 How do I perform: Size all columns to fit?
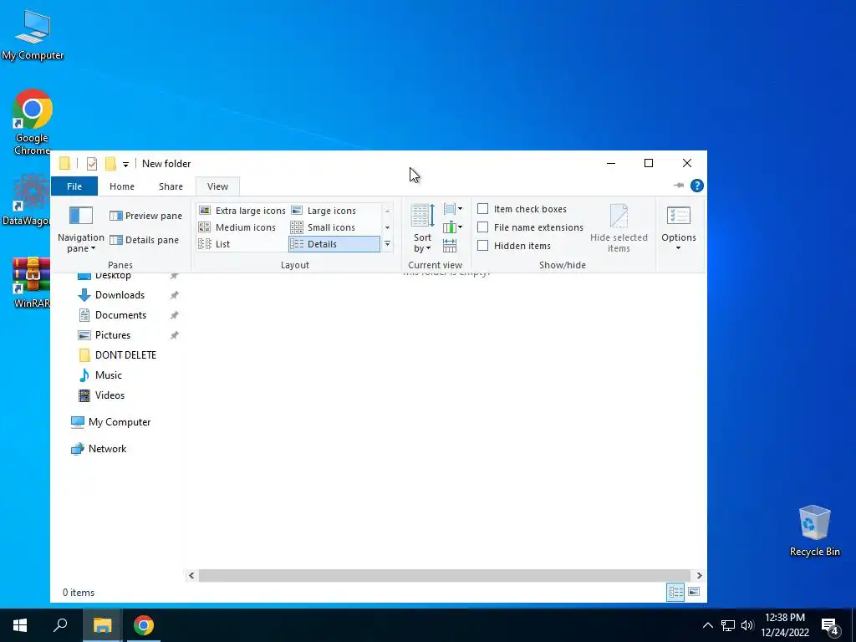[x=450, y=246]
